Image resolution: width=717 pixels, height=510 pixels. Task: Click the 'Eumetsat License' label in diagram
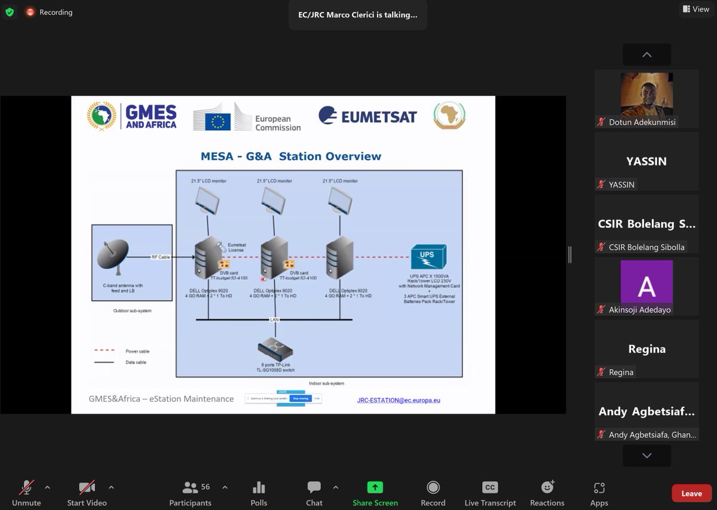(236, 247)
